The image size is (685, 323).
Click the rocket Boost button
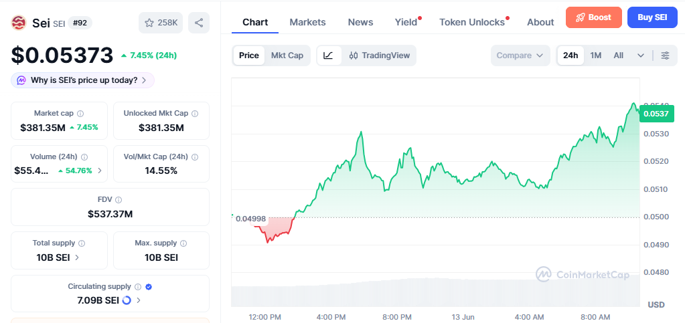pos(594,17)
